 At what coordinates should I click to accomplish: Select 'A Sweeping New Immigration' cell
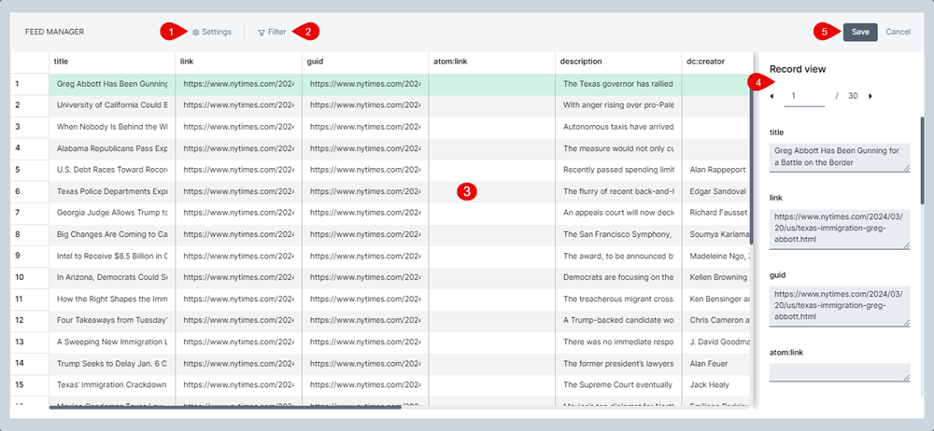pyautogui.click(x=112, y=341)
